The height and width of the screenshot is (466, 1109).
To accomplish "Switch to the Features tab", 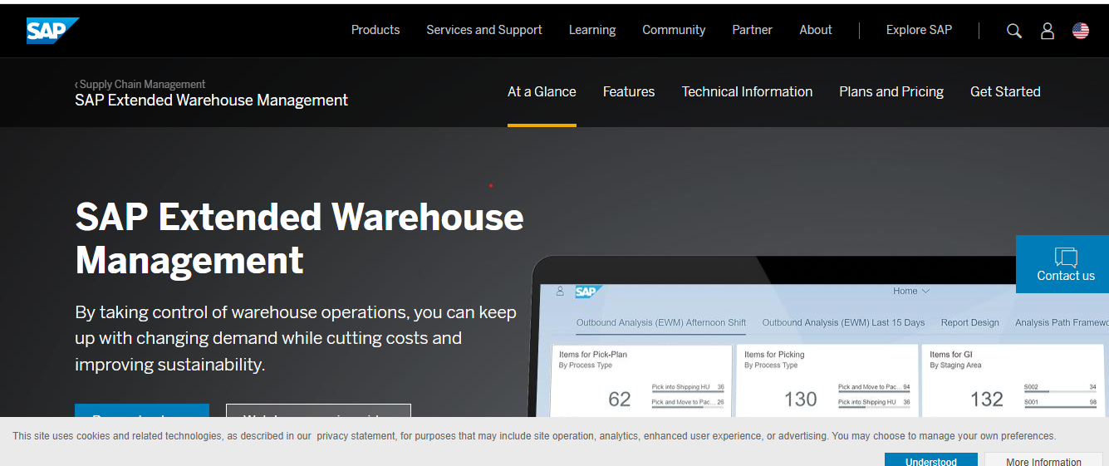I will point(629,91).
